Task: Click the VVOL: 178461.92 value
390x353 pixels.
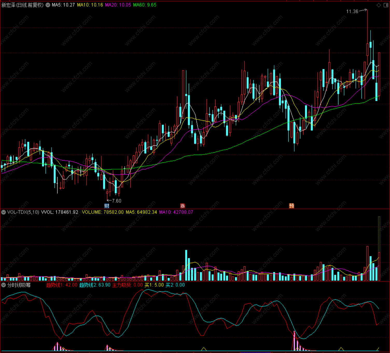Action: coord(60,212)
